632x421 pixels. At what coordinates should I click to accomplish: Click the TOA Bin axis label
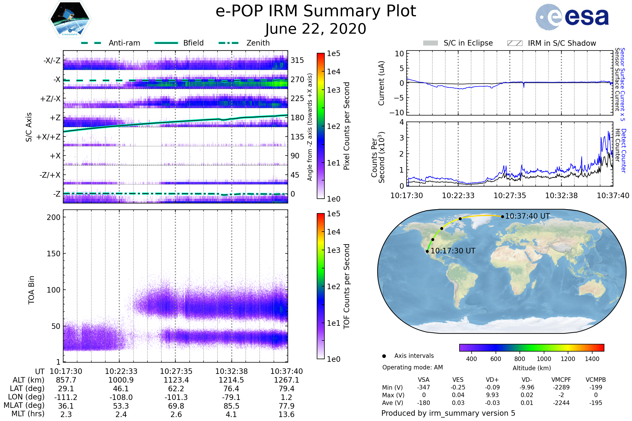31,290
